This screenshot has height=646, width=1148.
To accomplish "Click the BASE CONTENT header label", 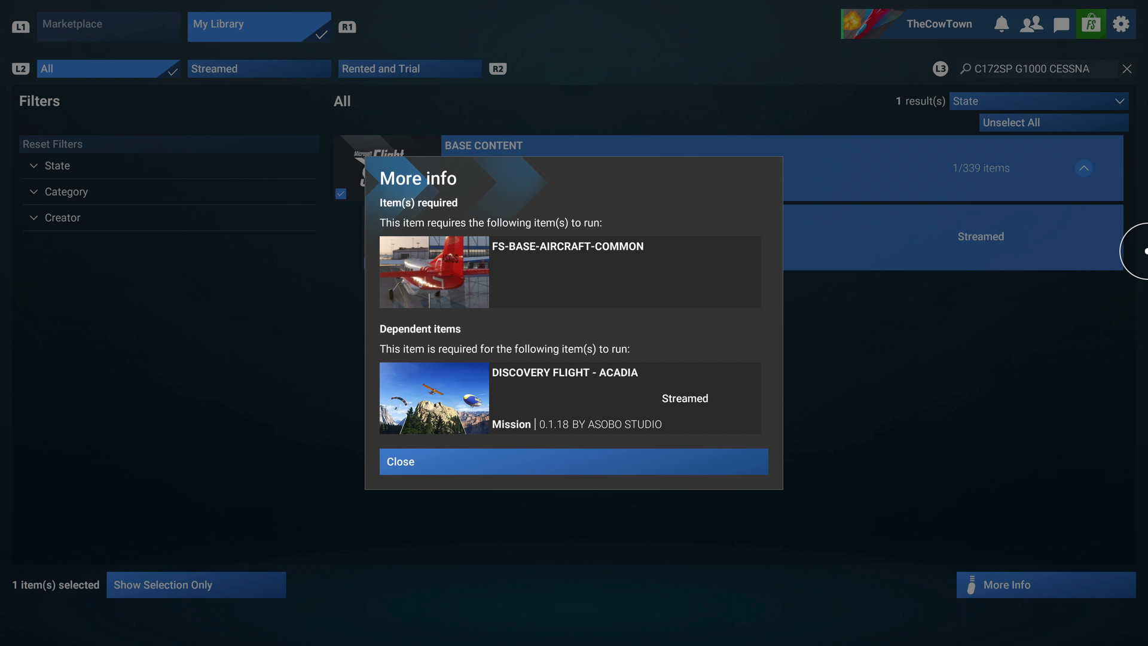I will tap(483, 145).
